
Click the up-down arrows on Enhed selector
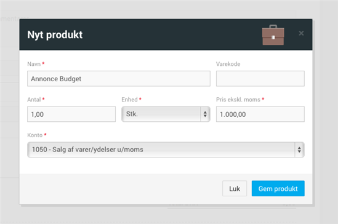point(205,114)
